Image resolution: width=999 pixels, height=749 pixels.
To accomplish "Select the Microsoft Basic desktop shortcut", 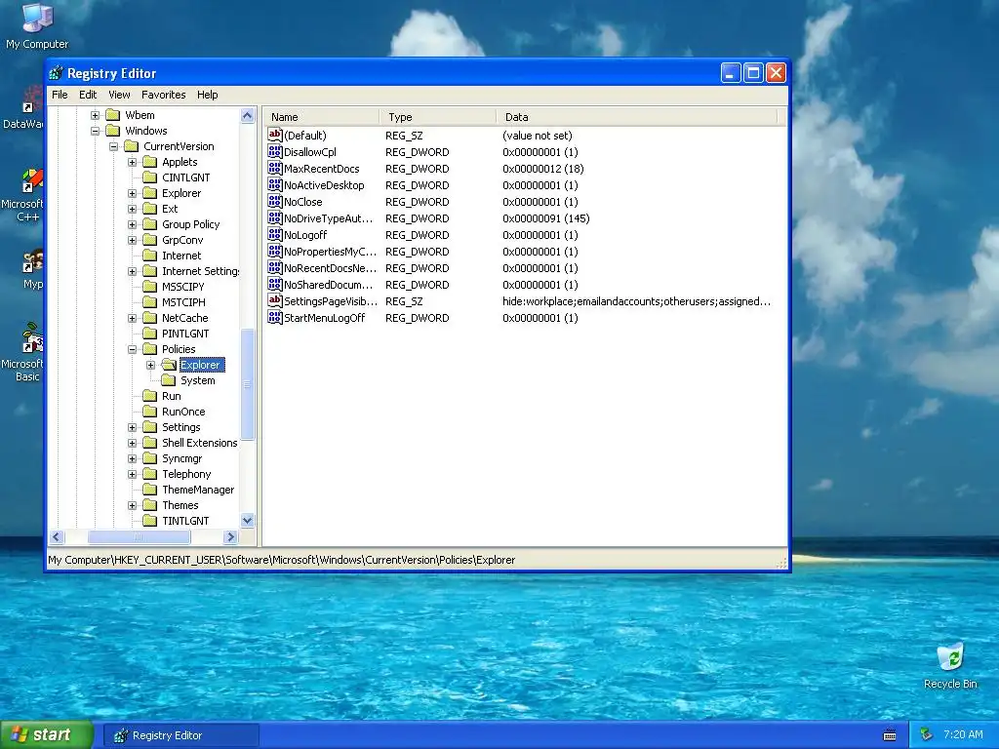I will 23,351.
